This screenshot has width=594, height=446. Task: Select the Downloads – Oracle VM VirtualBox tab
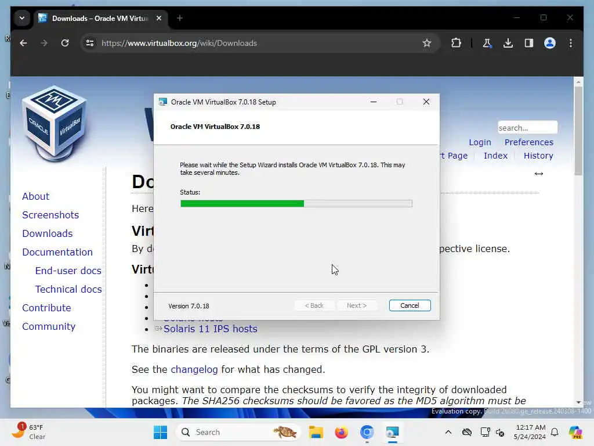tap(100, 18)
